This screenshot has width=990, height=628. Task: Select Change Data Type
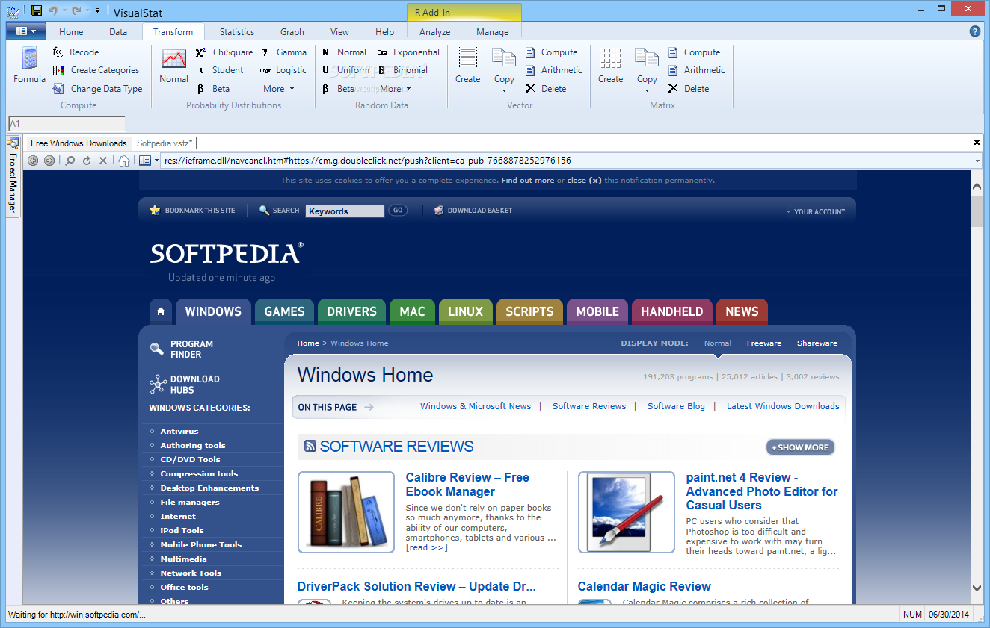(x=97, y=89)
